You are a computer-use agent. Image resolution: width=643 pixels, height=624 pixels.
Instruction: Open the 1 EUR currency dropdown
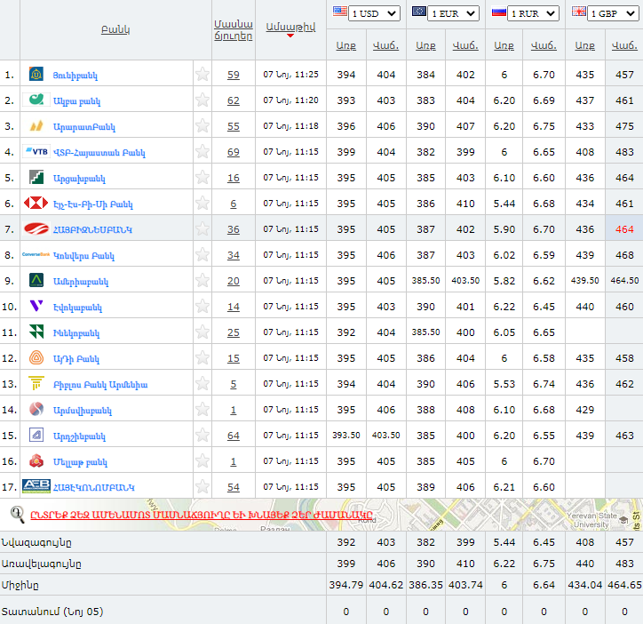454,13
